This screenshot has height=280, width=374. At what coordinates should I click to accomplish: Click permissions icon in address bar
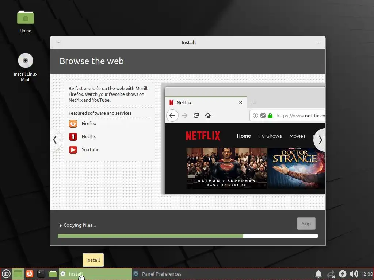coord(263,116)
